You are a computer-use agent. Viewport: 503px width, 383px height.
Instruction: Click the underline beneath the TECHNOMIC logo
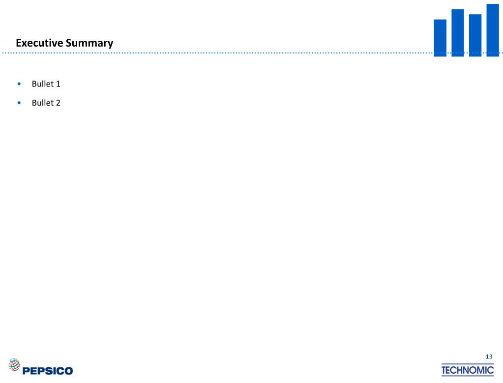[468, 376]
